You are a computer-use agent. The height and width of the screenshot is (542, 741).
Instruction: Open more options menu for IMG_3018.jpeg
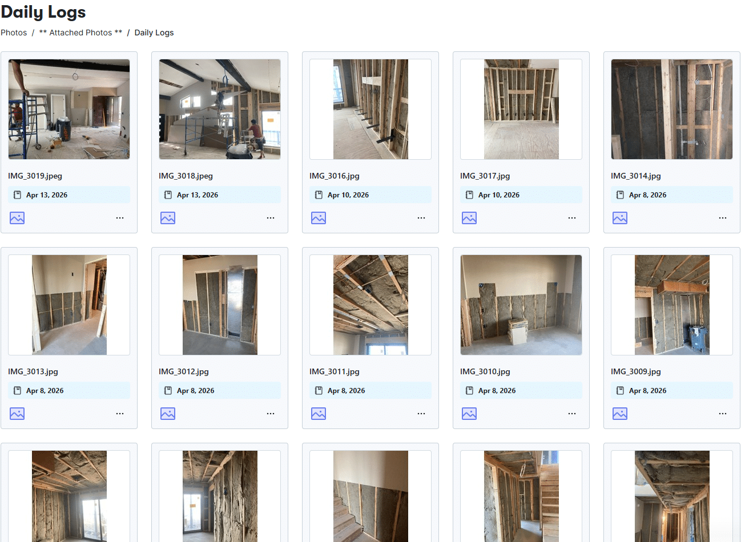271,218
